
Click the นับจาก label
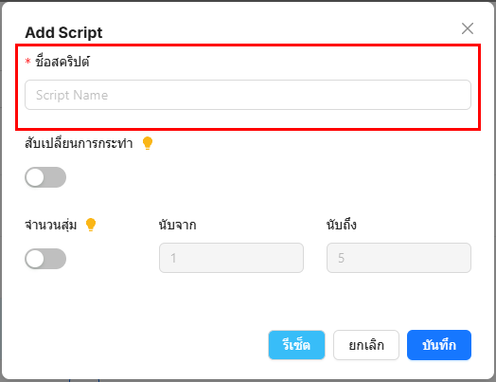point(177,225)
